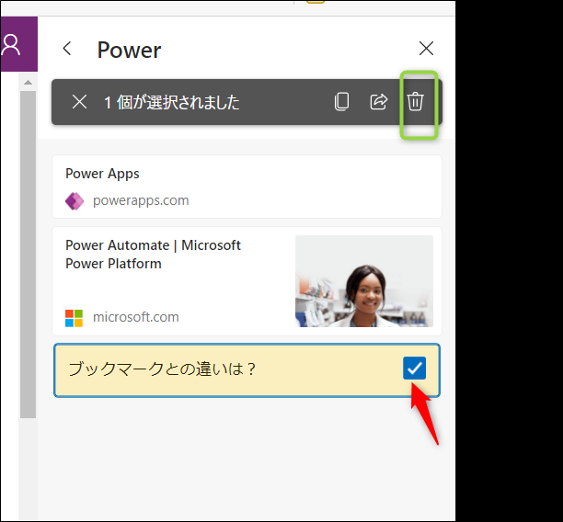
Task: Select the note ブックマークとの違いは？
Action: pyautogui.click(x=247, y=370)
